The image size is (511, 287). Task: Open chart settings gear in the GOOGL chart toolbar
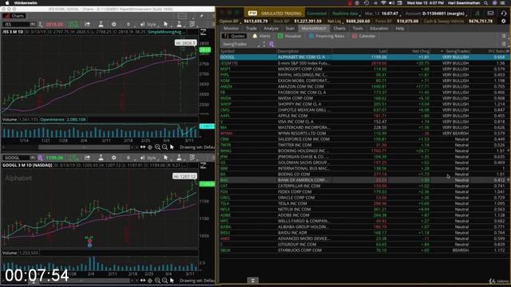(113, 158)
